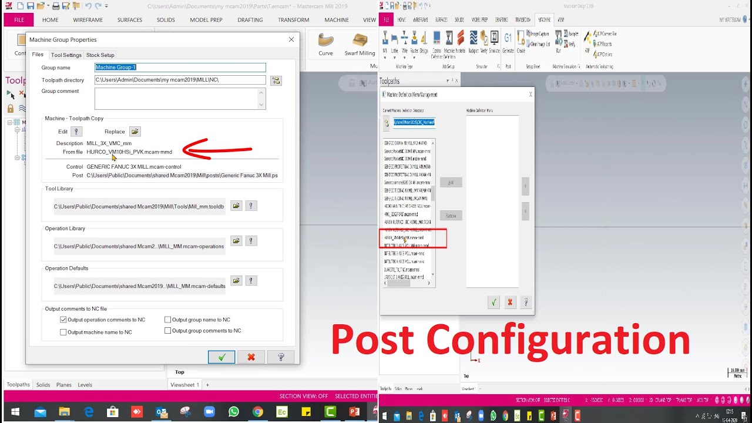
Task: Click the Redo arrow in left quick access toolbar
Action: pos(98,6)
